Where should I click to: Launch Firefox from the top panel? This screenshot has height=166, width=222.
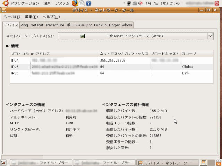coord(75,3)
